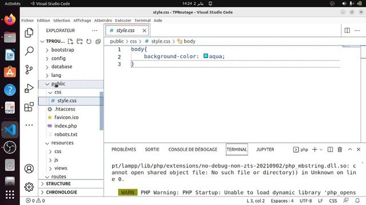Change encoding via UTF-8 status item
366x205 pixels.
pos(305,200)
